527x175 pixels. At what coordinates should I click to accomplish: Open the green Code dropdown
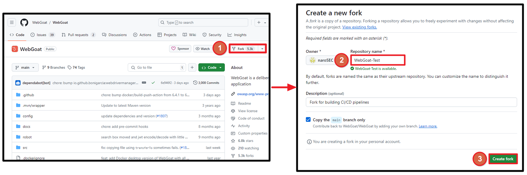tap(212, 68)
